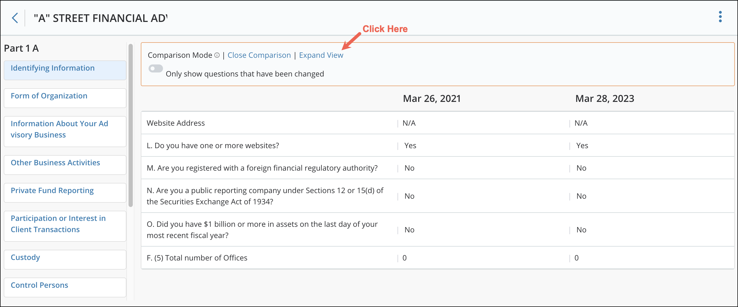
Task: Select the Website Address row
Action: point(176,123)
